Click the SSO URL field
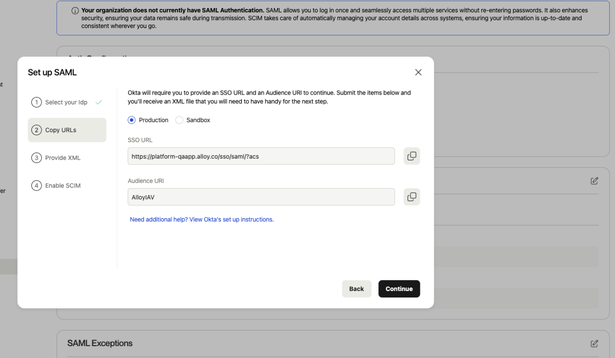This screenshot has height=358, width=615. 261,156
